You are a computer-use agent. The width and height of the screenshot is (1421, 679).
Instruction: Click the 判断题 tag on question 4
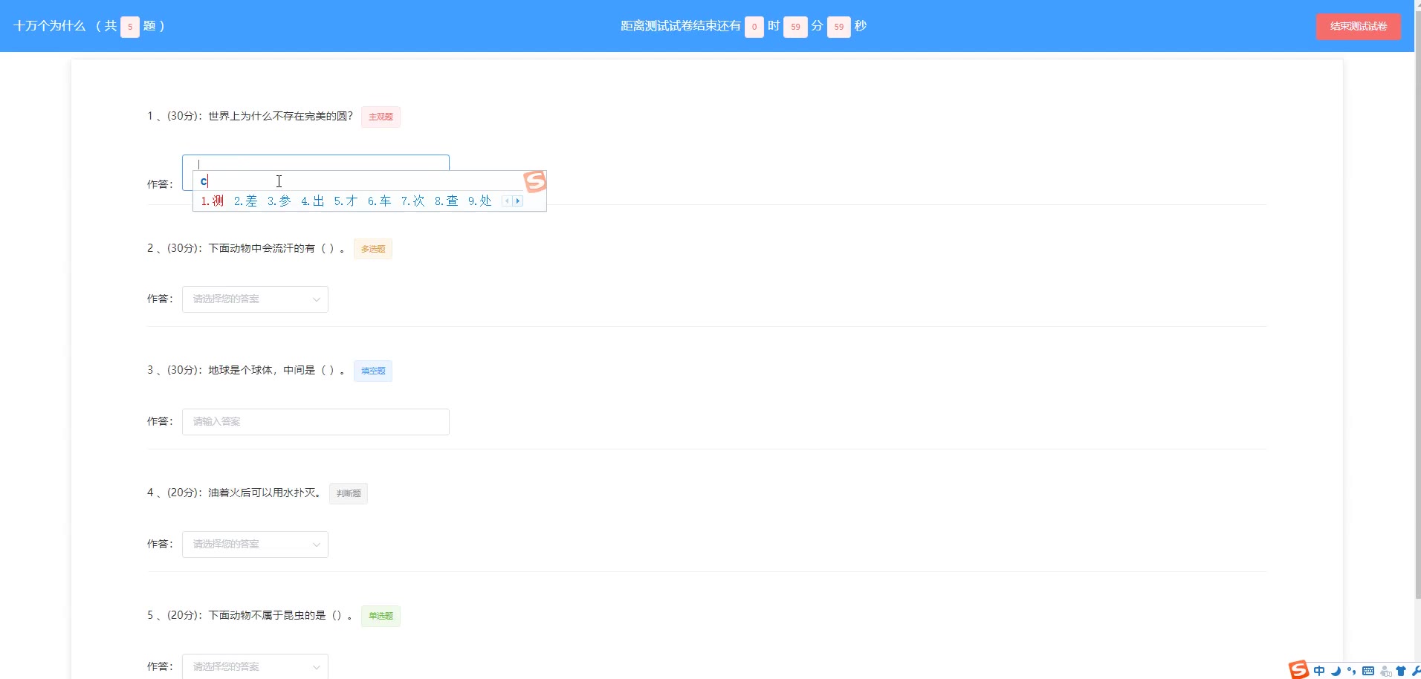coord(349,493)
